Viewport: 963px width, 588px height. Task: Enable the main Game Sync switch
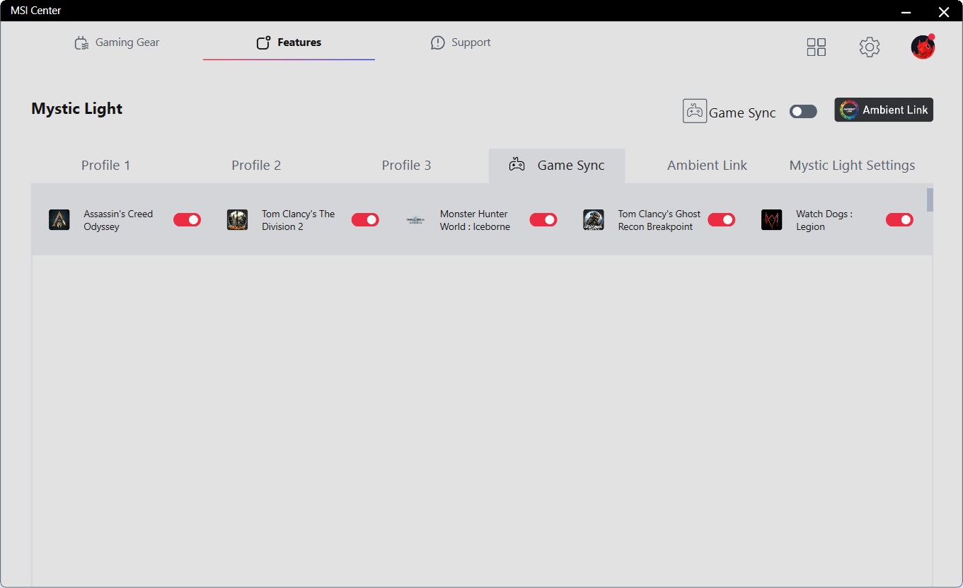(803, 112)
